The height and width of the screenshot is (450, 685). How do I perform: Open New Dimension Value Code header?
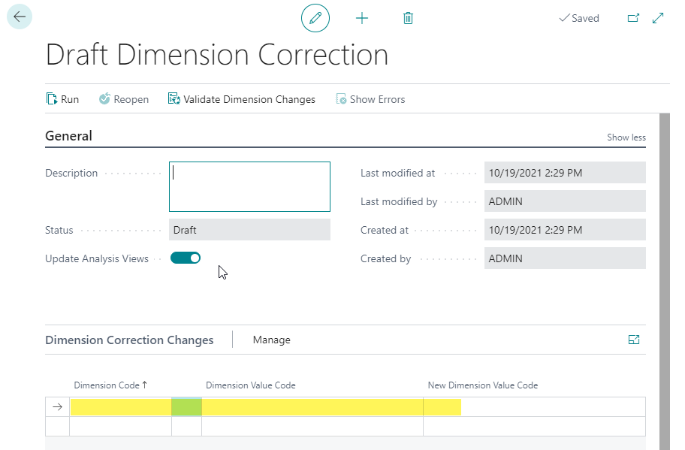click(x=483, y=385)
